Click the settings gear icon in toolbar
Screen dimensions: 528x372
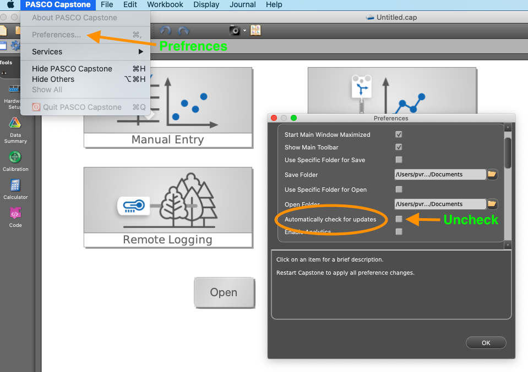point(15,46)
